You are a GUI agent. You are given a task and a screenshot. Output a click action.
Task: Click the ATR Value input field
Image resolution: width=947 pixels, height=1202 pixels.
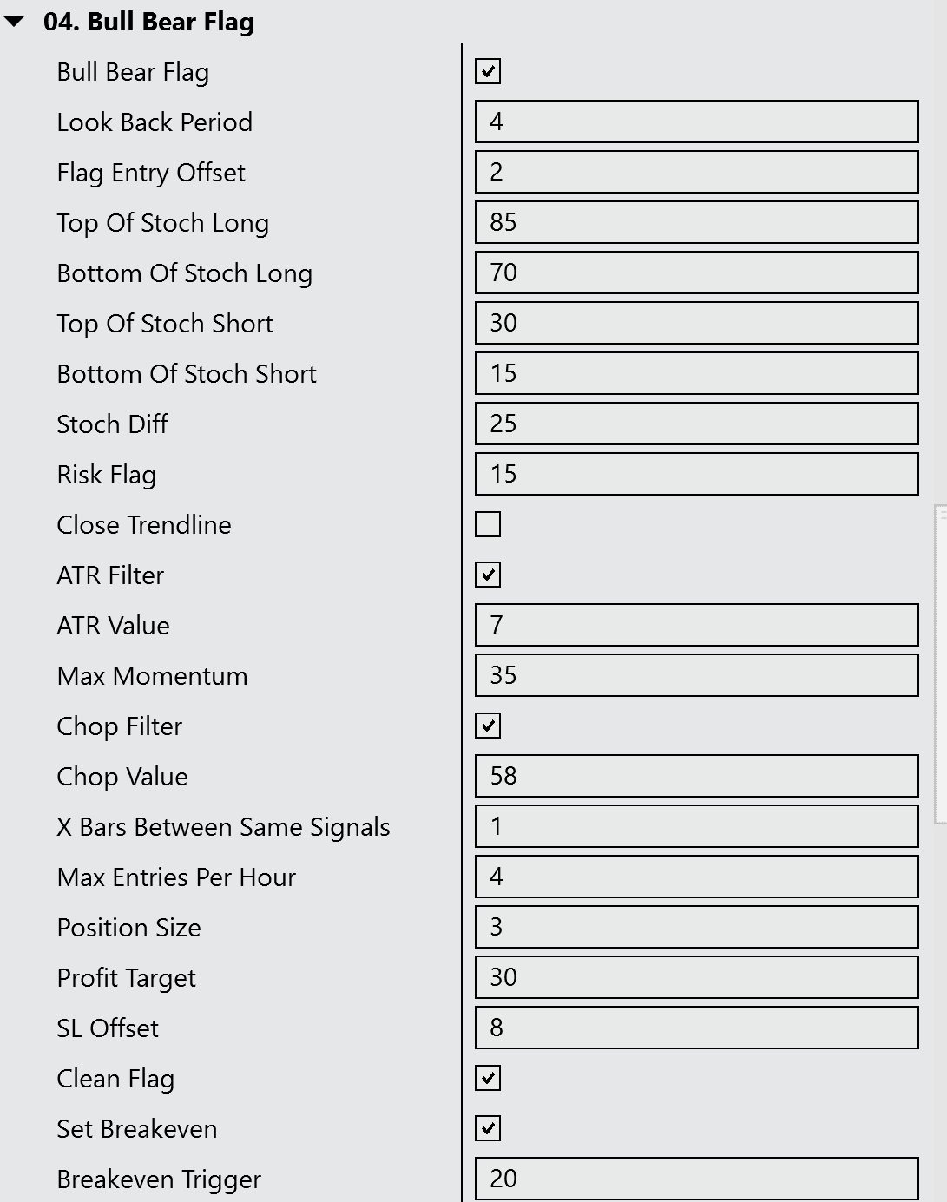pos(696,625)
